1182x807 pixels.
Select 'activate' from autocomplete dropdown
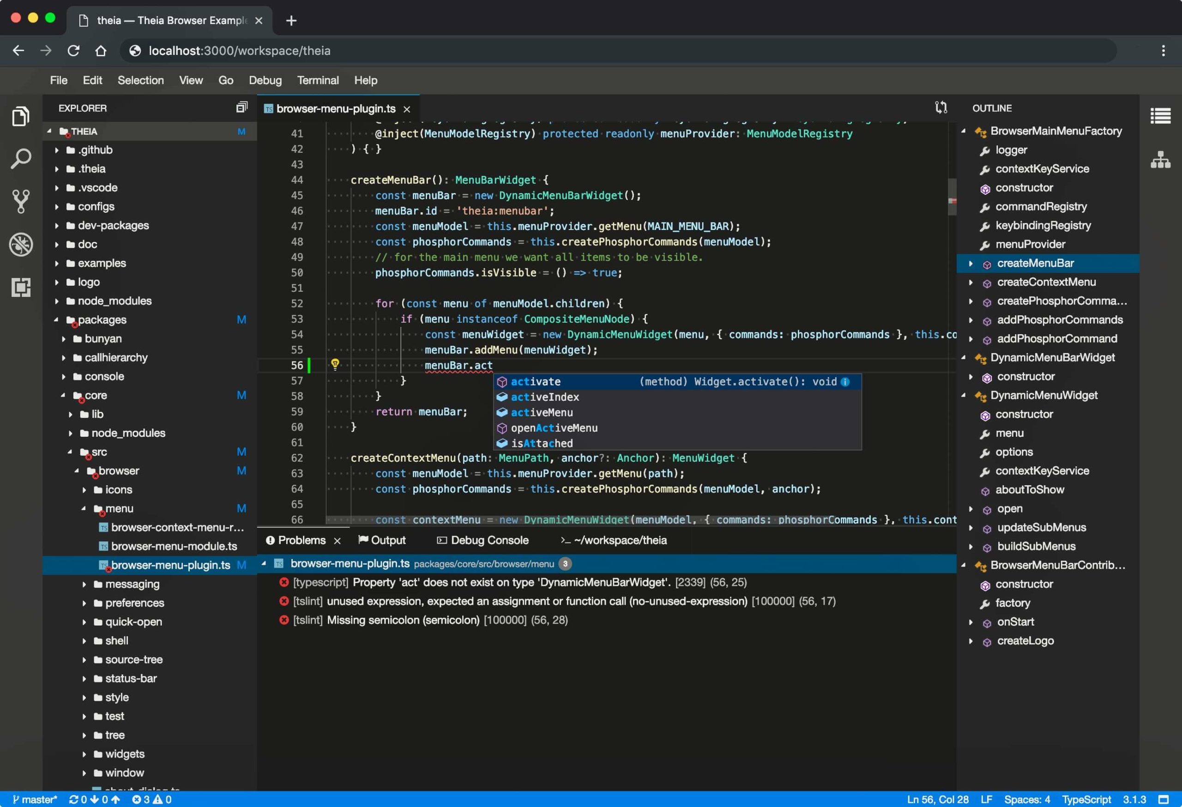pos(536,381)
